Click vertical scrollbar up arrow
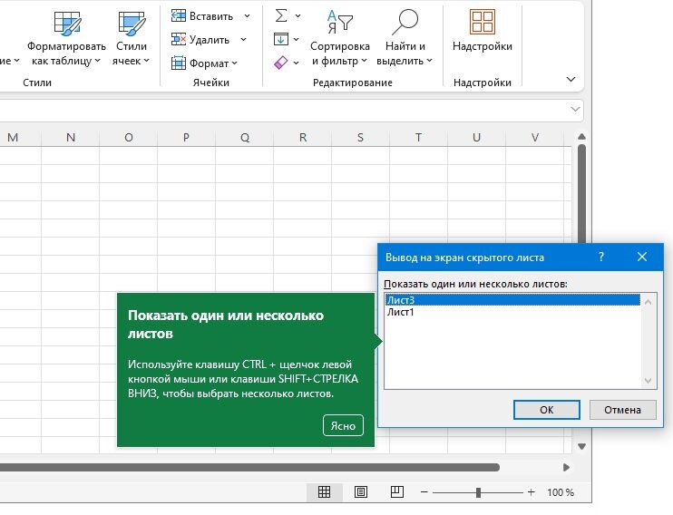 (x=582, y=137)
